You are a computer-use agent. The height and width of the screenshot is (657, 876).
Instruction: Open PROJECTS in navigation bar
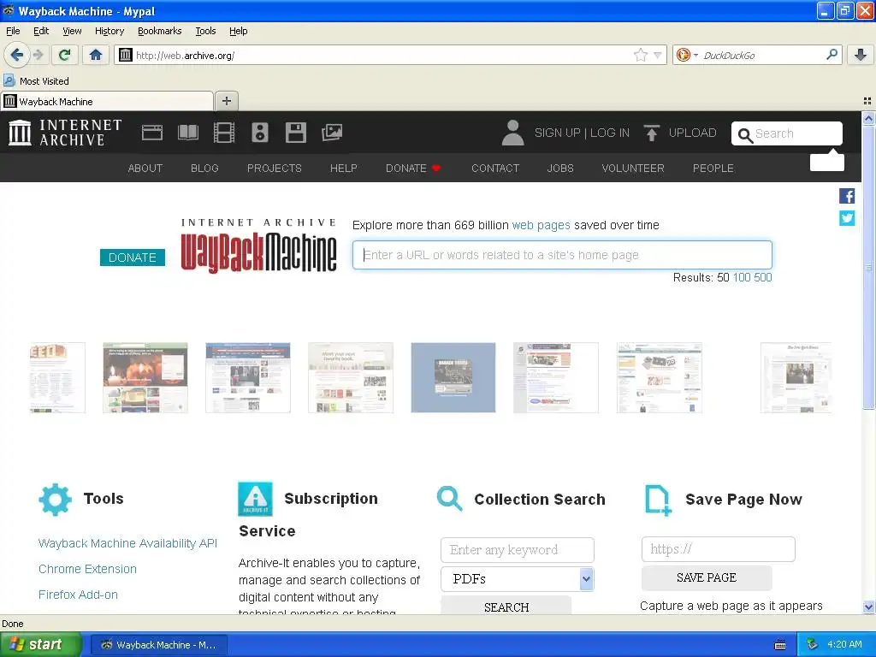point(275,169)
